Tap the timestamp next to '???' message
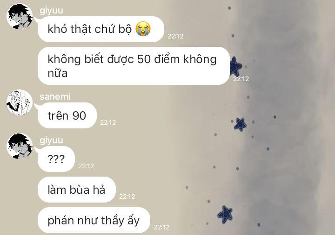The height and width of the screenshot is (235, 335). [x=86, y=166]
